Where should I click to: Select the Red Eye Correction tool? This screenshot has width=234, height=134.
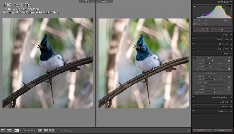tap(206, 29)
